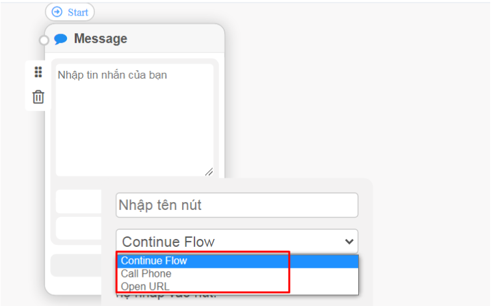
Task: Choose the highlighted Continue Flow option
Action: pos(237,261)
